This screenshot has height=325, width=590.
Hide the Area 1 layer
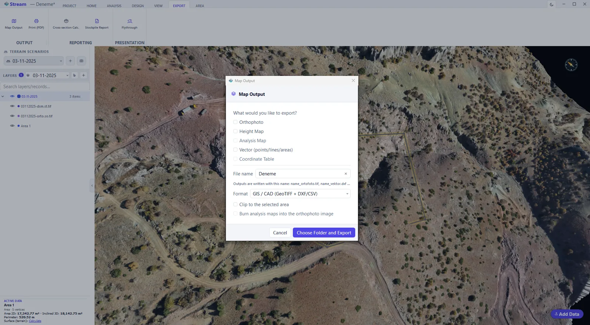[x=12, y=126]
